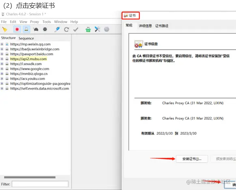236x190 pixels.
Task: Click the 2022/3/30 start date
Action: [x=165, y=133]
